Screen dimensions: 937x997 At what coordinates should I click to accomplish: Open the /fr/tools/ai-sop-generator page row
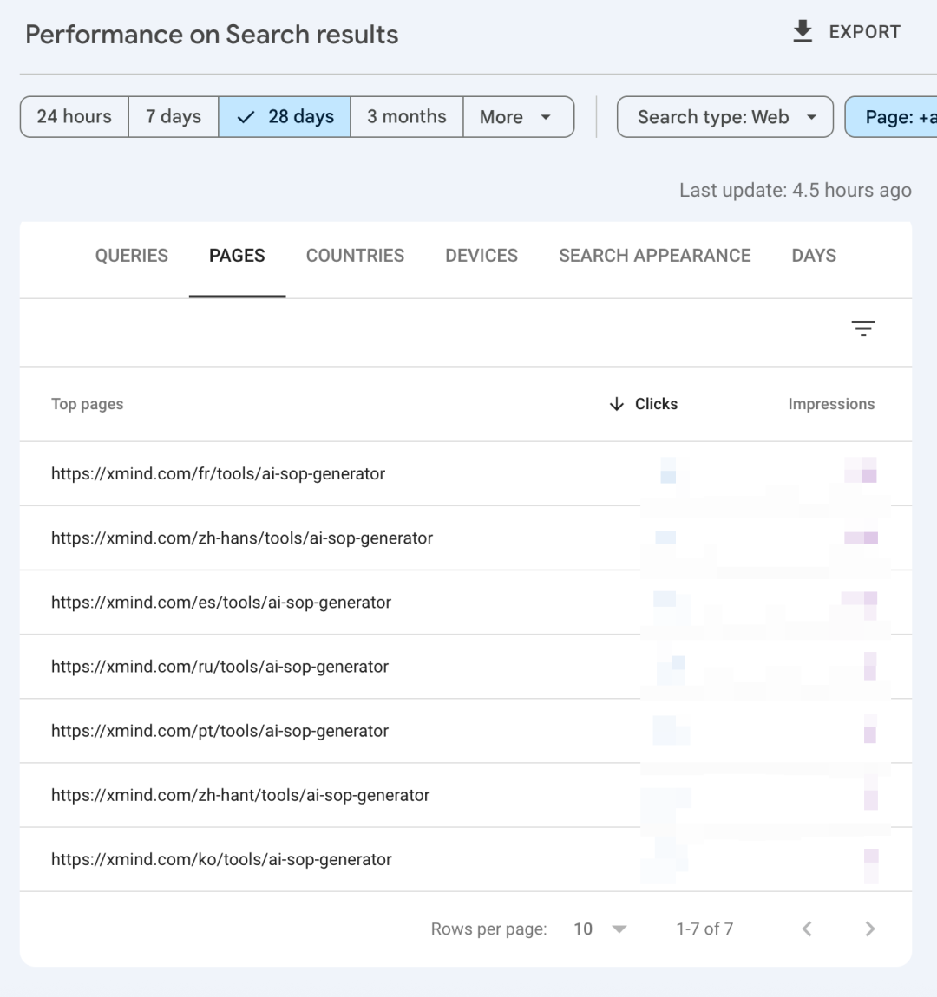[466, 473]
